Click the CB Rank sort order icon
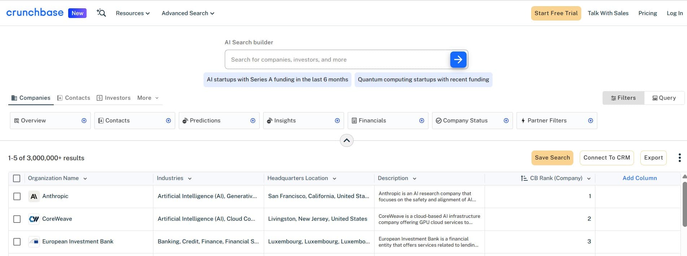Image resolution: width=687 pixels, height=256 pixels. click(524, 178)
